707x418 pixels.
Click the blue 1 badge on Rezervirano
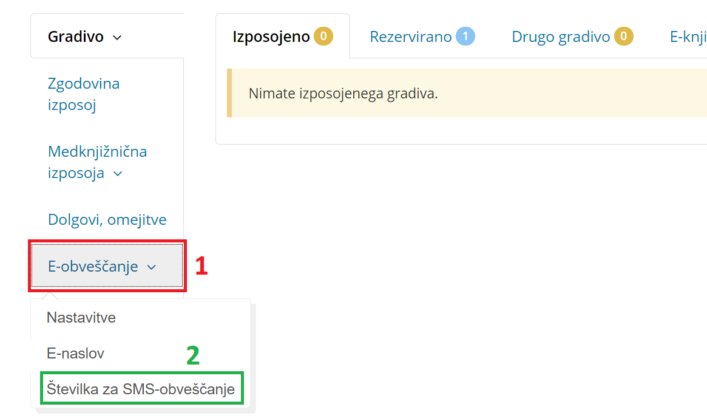pos(465,36)
